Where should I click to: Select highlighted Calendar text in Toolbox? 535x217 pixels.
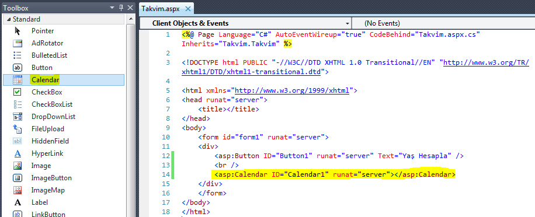tap(46, 80)
